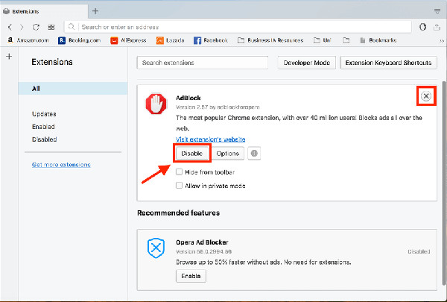The height and width of the screenshot is (302, 447).
Task: Open Speed Dial grid icon
Action: (51, 27)
